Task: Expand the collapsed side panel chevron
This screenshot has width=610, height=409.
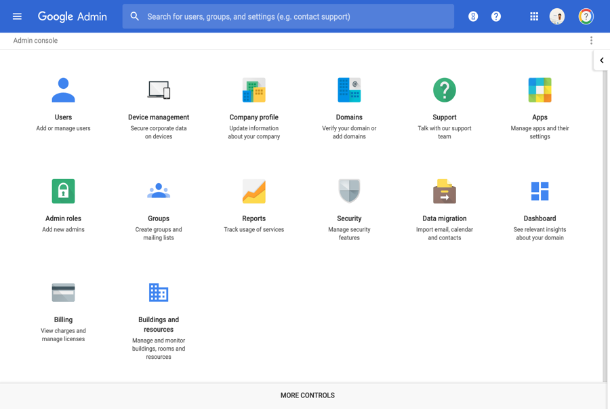Action: point(601,60)
